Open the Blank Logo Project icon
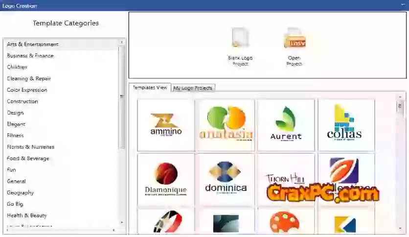The width and height of the screenshot is (409, 237). pos(240,39)
